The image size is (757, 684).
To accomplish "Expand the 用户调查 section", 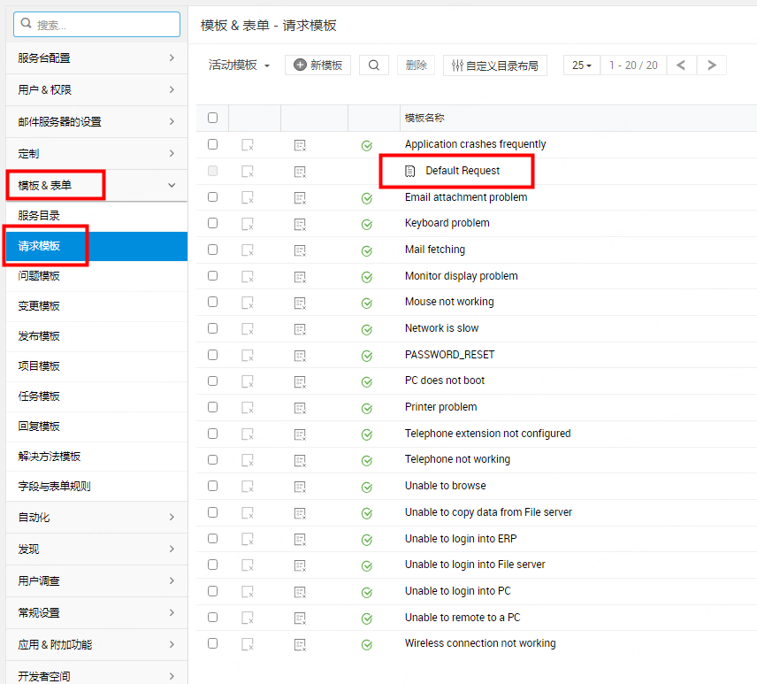I will tap(96, 581).
